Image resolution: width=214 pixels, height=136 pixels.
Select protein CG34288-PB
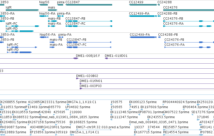[159, 37]
